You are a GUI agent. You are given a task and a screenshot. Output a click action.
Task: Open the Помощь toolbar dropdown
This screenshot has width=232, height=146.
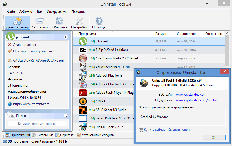(x=99, y=23)
